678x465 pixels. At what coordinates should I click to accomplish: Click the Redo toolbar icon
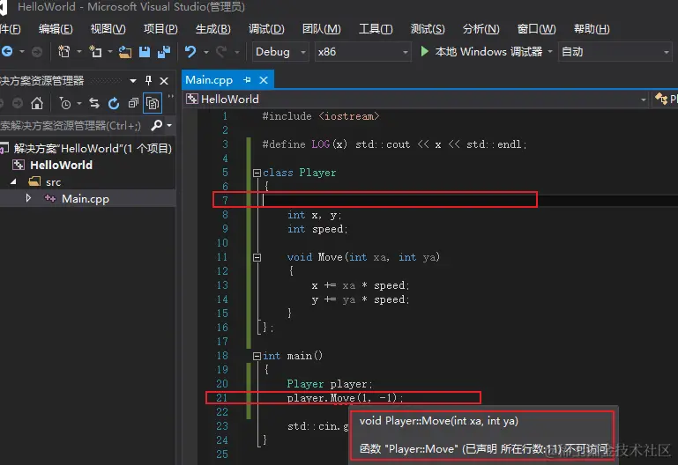222,52
